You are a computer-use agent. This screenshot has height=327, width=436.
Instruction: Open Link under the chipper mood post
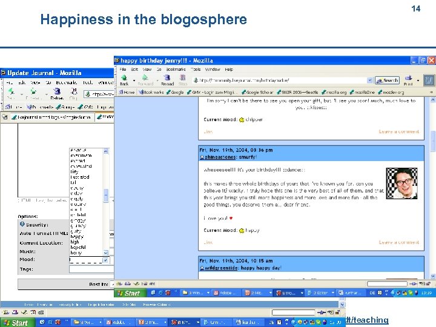click(208, 131)
